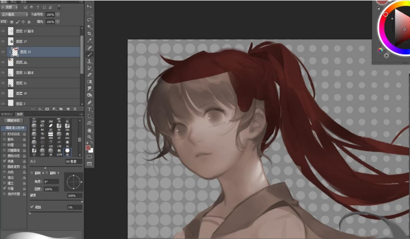The width and height of the screenshot is (410, 239).
Task: Select the Magic Wand tool
Action: click(89, 27)
